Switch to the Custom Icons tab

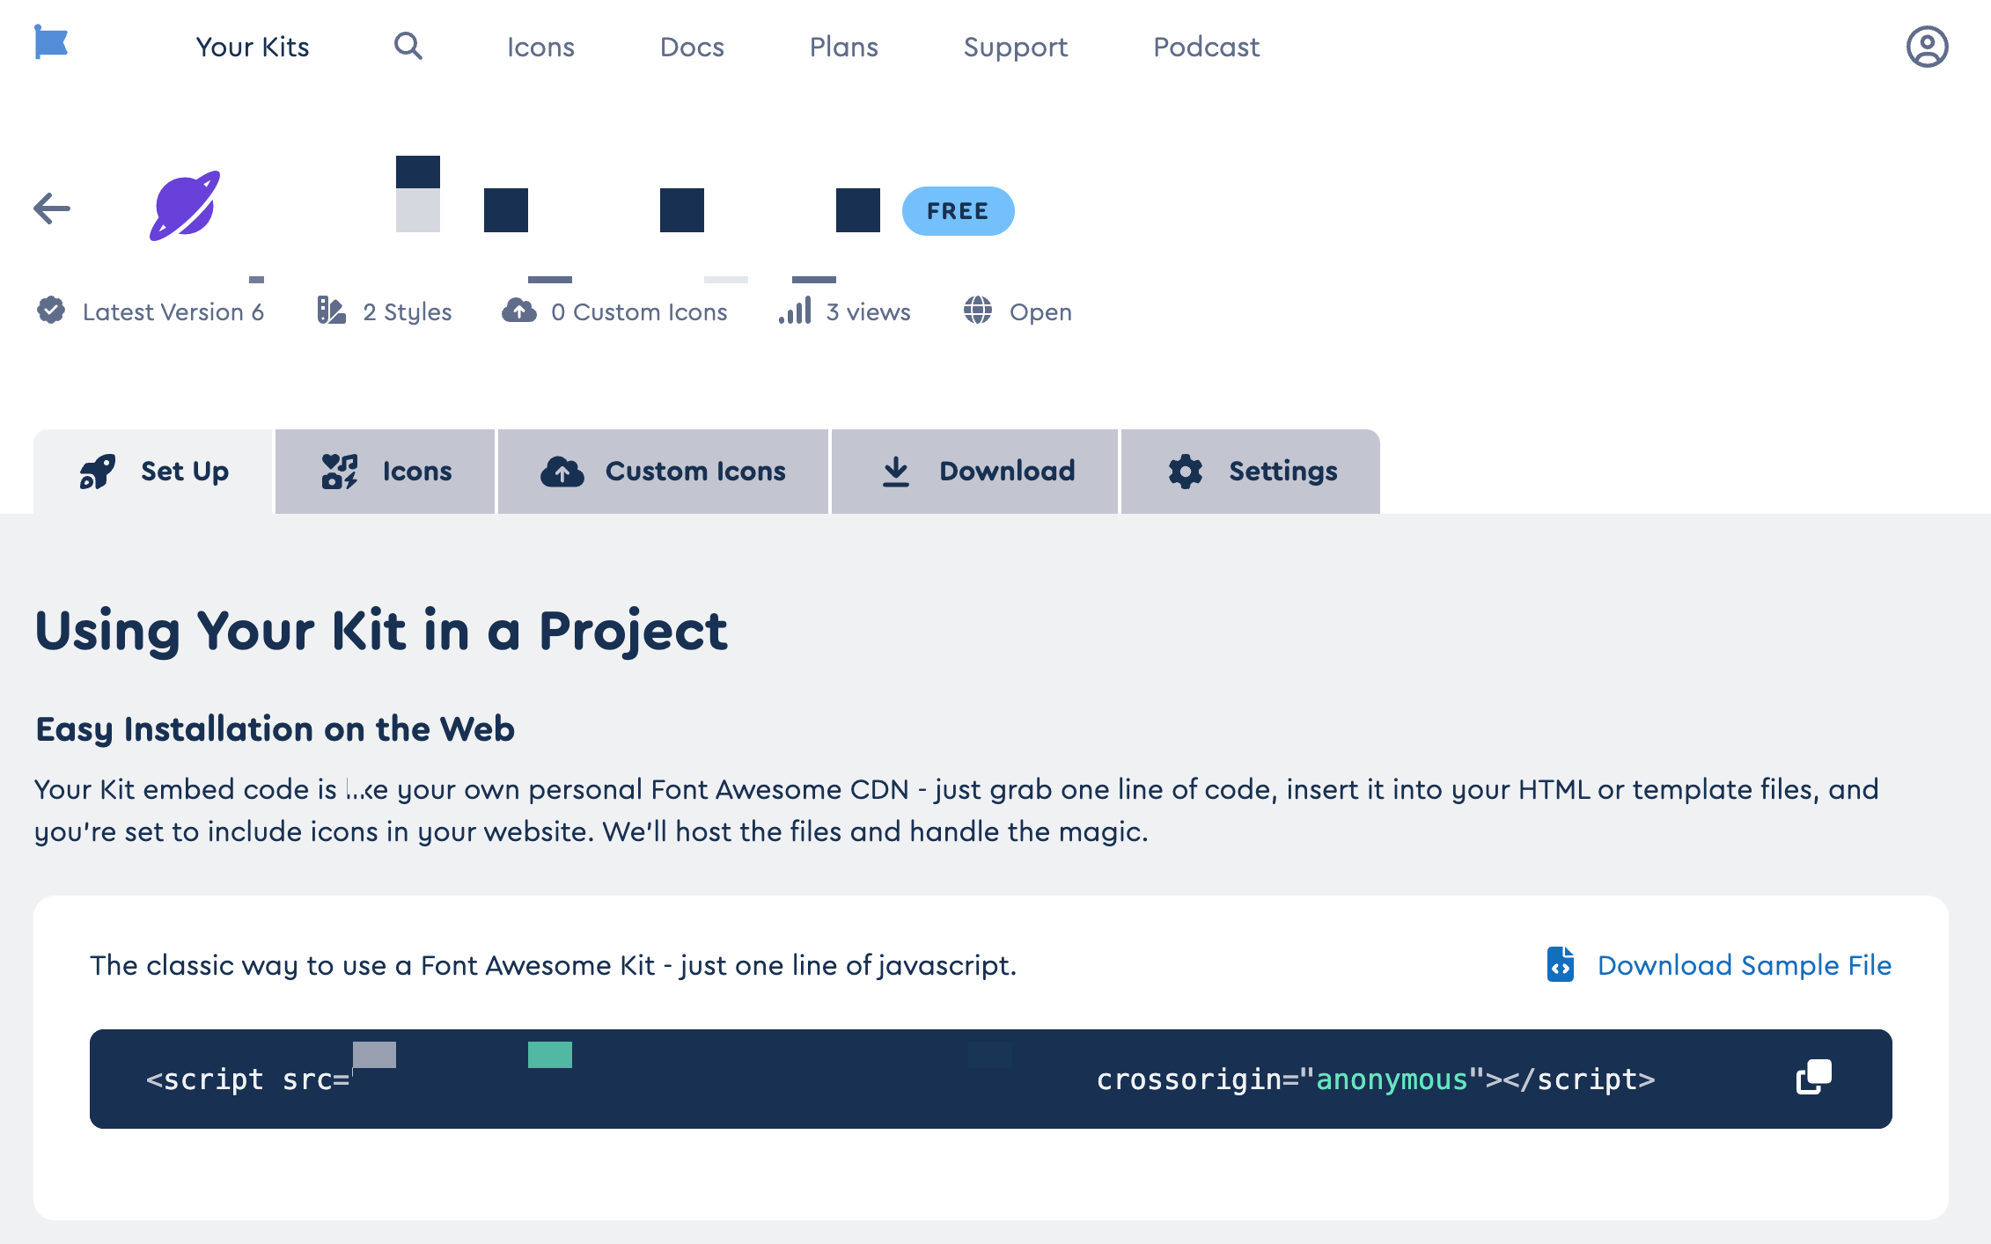(663, 472)
